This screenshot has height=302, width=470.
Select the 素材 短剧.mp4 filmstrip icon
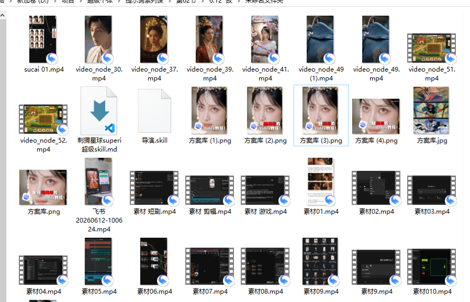[154, 188]
